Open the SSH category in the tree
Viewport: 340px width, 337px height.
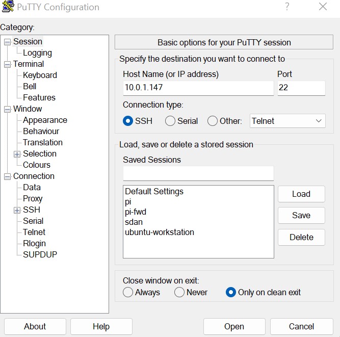tap(32, 210)
